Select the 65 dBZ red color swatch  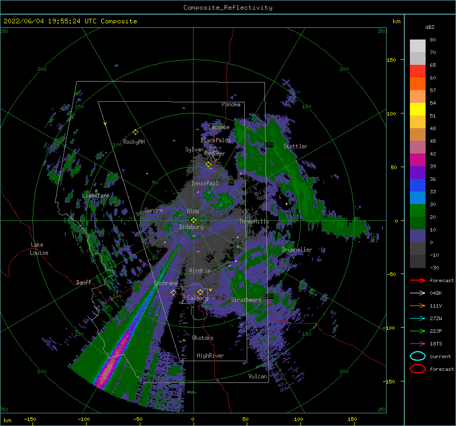pos(417,71)
